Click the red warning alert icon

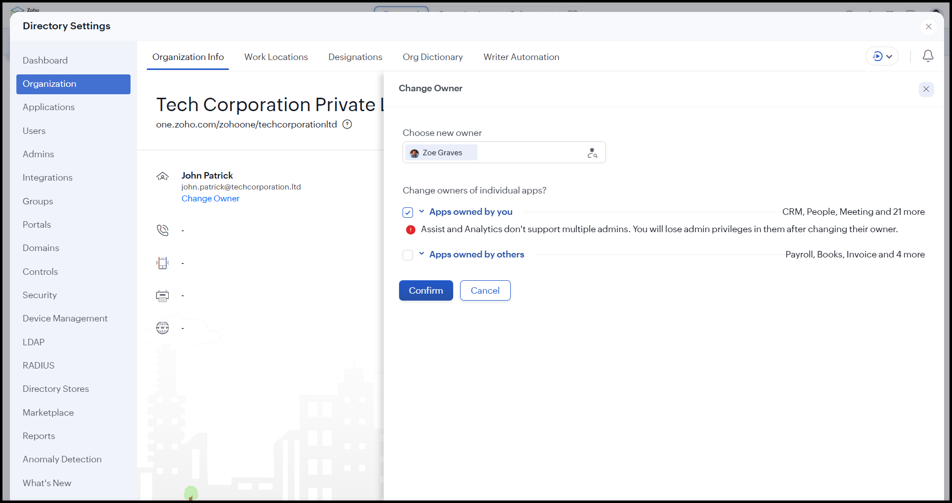410,230
